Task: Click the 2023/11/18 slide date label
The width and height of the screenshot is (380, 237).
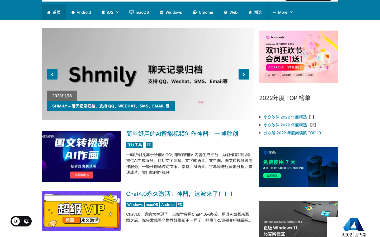Action: click(x=62, y=96)
